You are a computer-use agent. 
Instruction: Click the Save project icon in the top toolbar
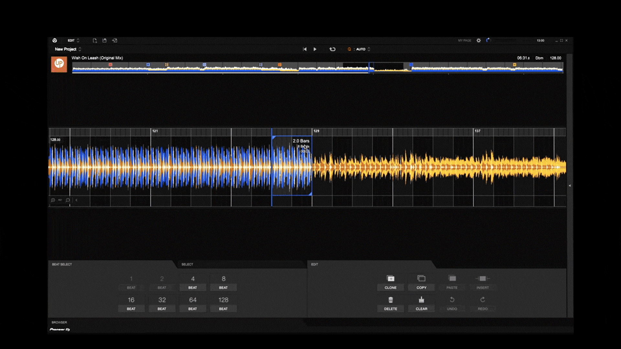pos(104,40)
